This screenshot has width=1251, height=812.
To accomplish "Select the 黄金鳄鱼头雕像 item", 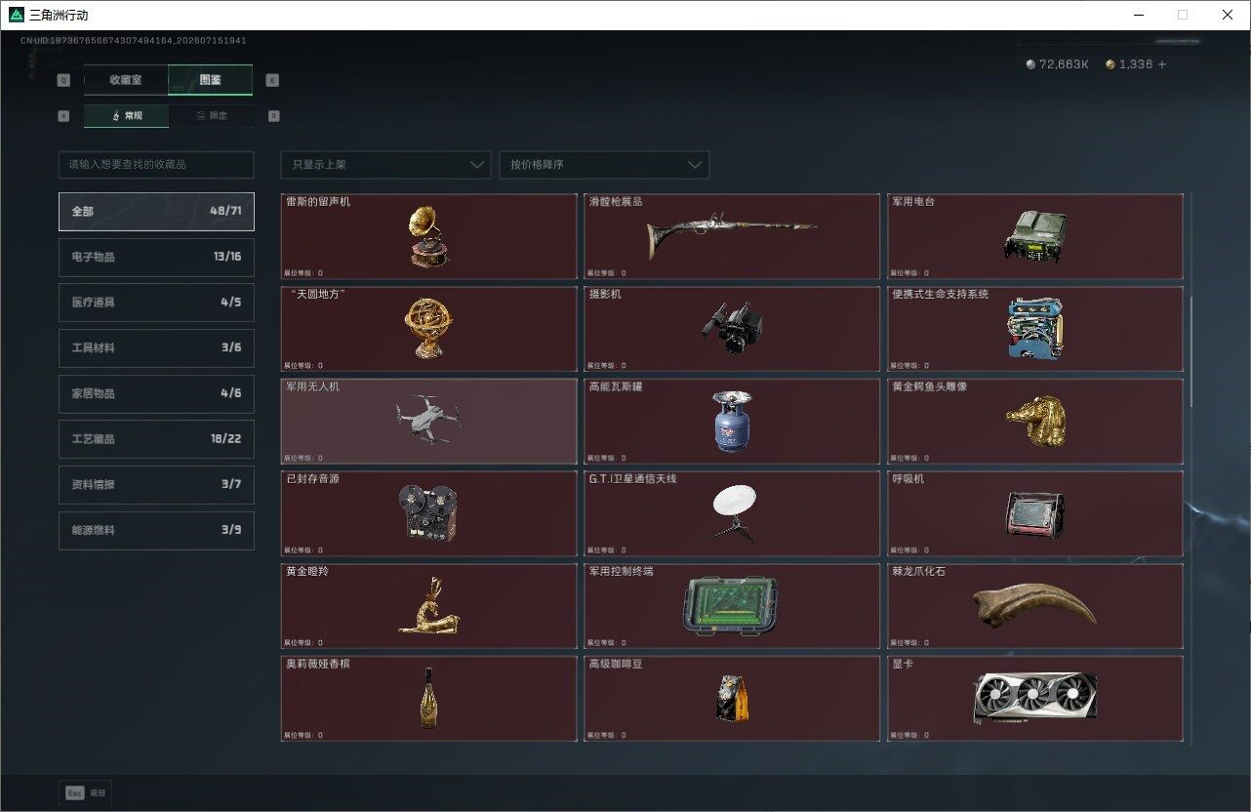I will (1035, 421).
